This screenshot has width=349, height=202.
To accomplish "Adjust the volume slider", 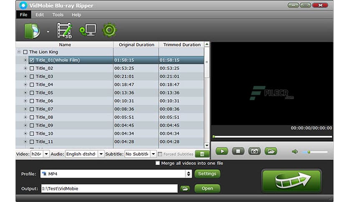I will (315, 152).
